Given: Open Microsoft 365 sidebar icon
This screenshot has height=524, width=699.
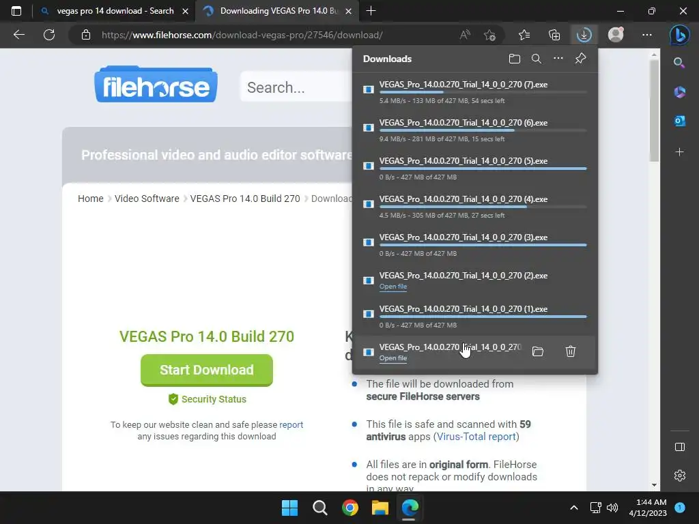Looking at the screenshot, I should 679,92.
